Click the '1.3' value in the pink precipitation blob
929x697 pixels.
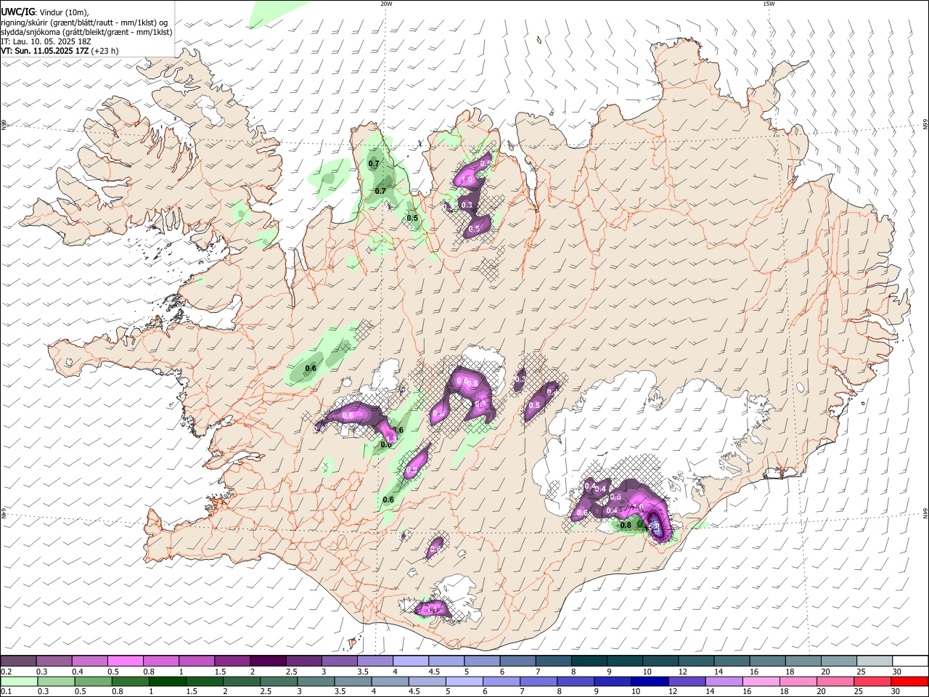[390, 438]
